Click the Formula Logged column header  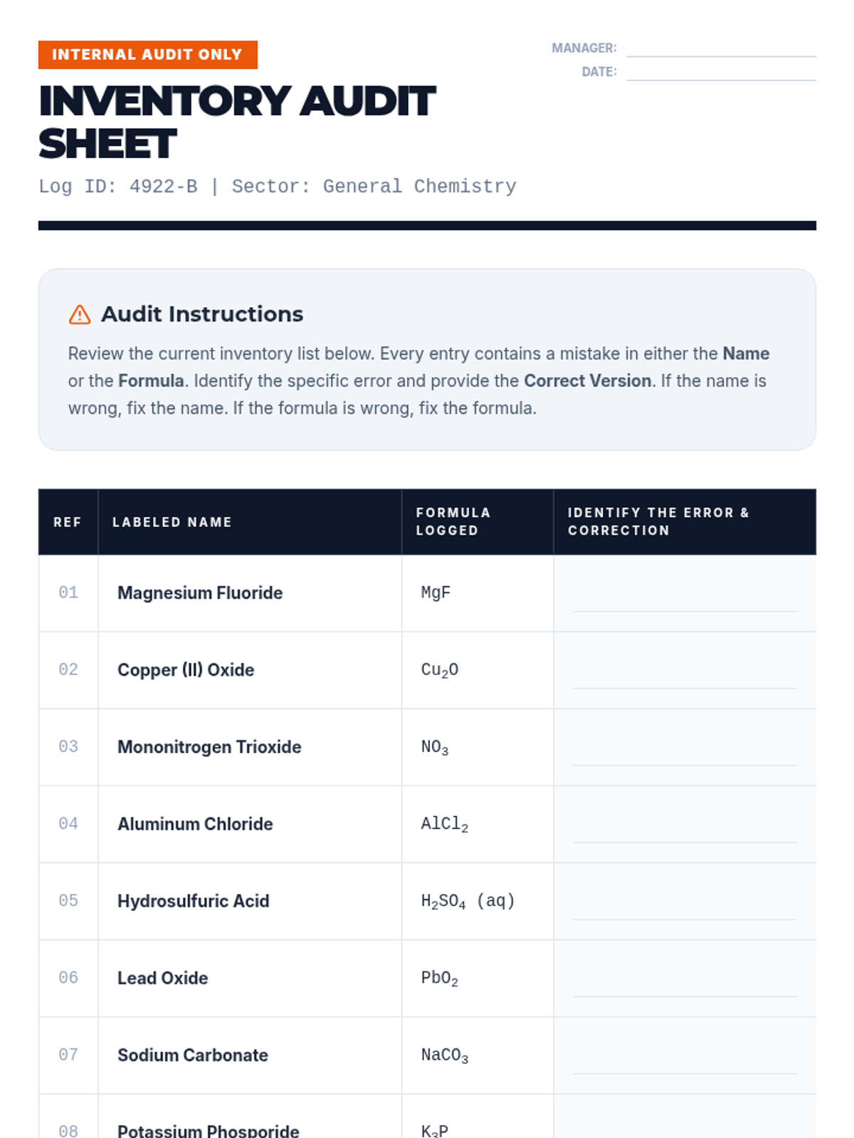(453, 521)
